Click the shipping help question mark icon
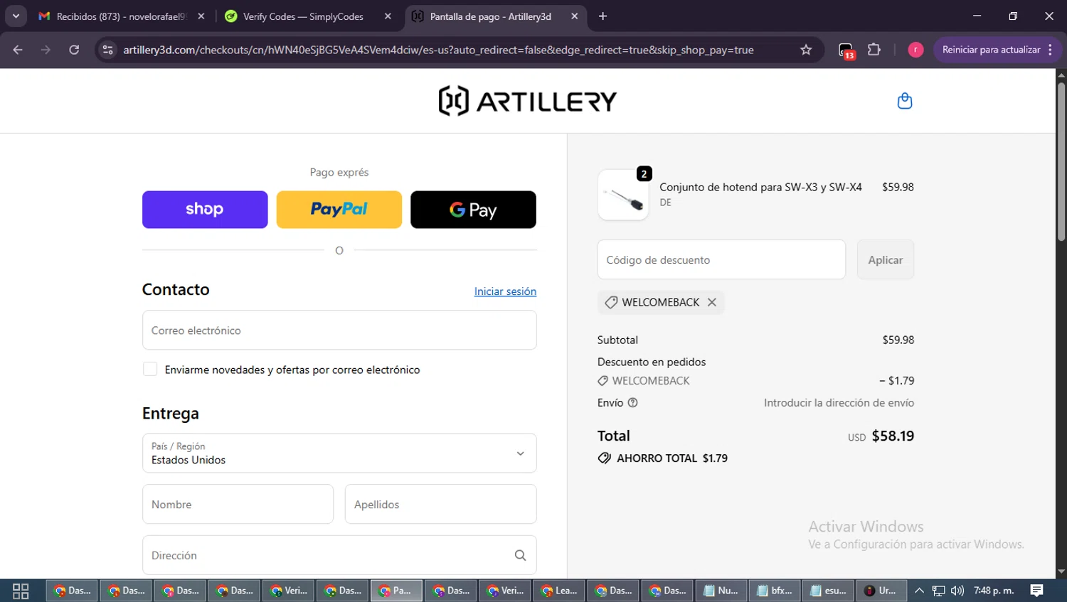 click(x=632, y=402)
